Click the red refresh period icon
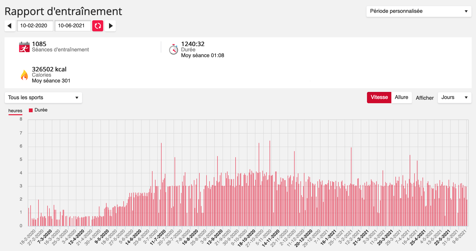This screenshot has width=476, height=251. click(98, 26)
